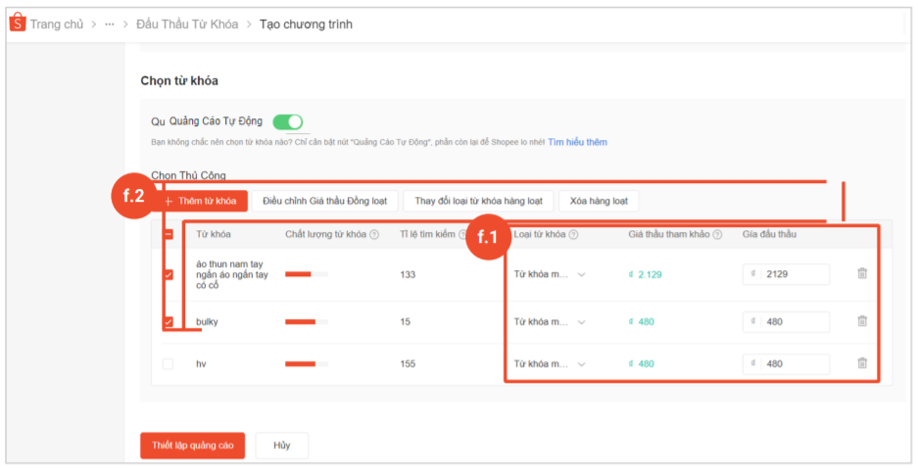918x468 pixels.
Task: Open help icon next to Tỉ lệ tìm kiếm
Action: (462, 235)
